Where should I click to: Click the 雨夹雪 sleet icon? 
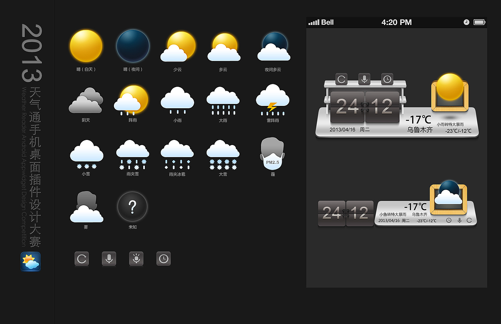133,155
